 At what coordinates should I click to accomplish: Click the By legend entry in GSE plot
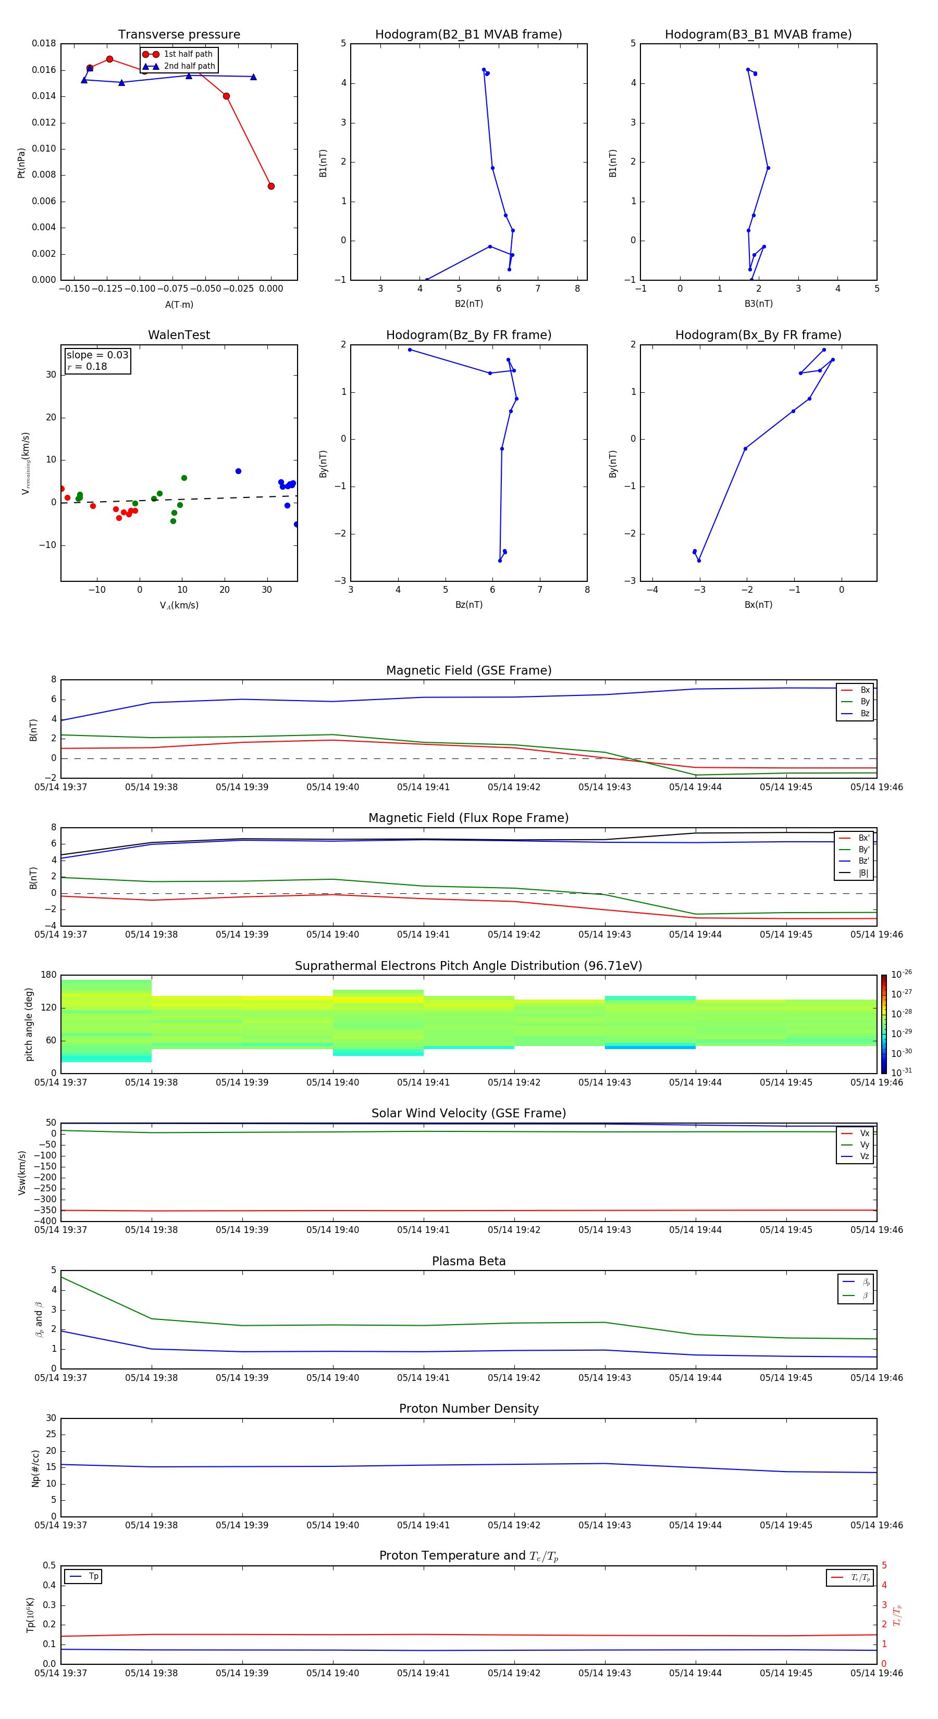pyautogui.click(x=855, y=701)
